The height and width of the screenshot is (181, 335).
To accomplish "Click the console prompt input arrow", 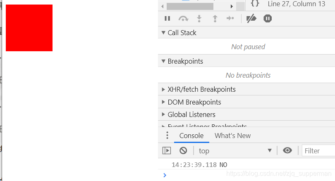I will (x=165, y=175).
